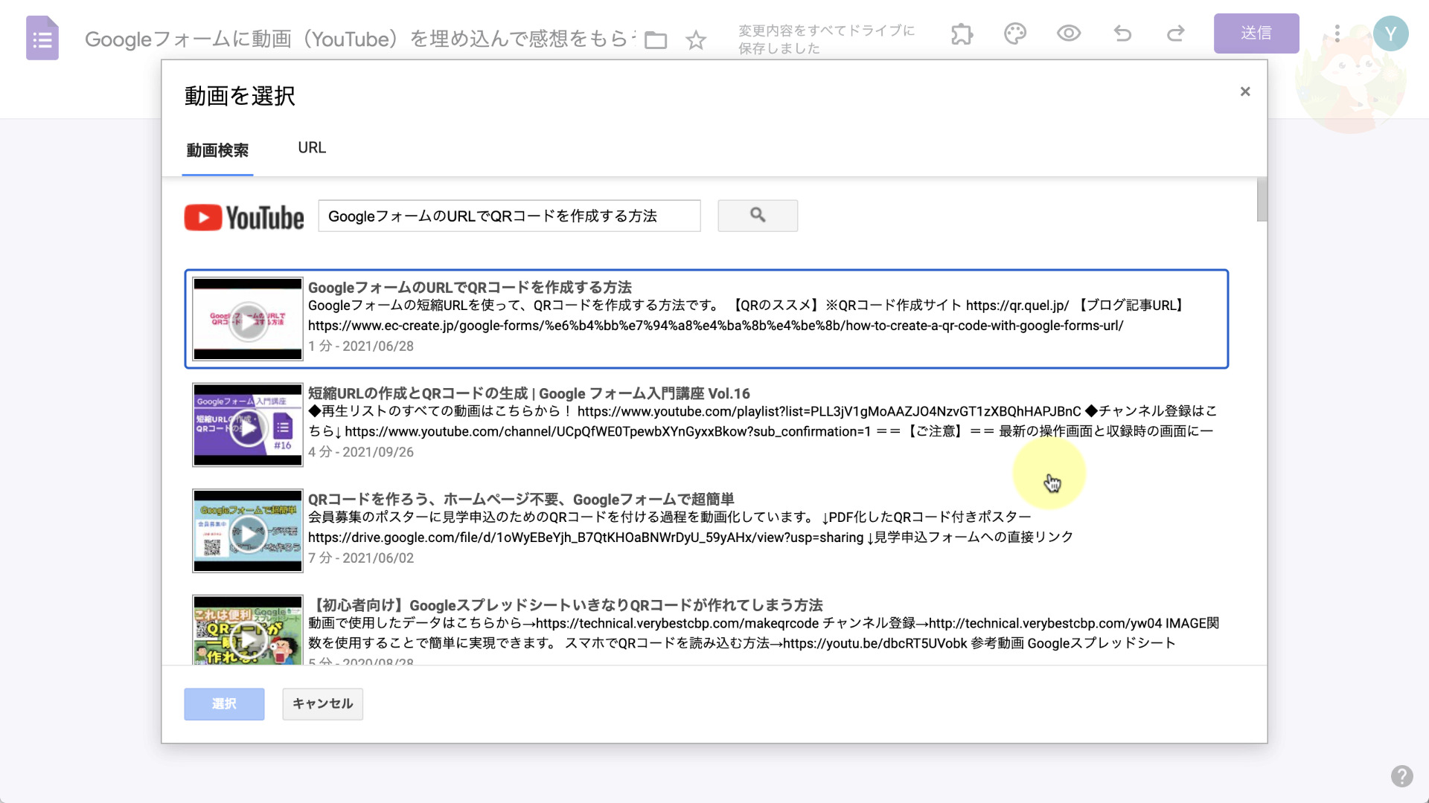The image size is (1429, 803).
Task: Open the Y account avatar
Action: (x=1390, y=33)
